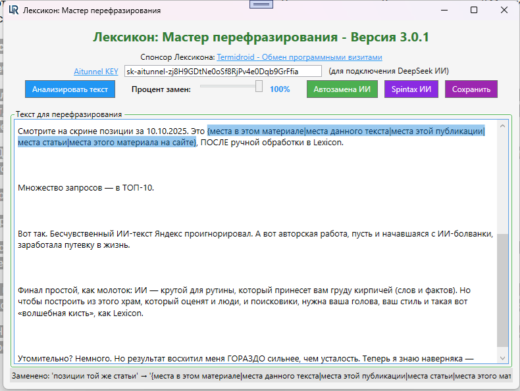Minimize the Lexicon window
This screenshot has width=520, height=391.
444,11
